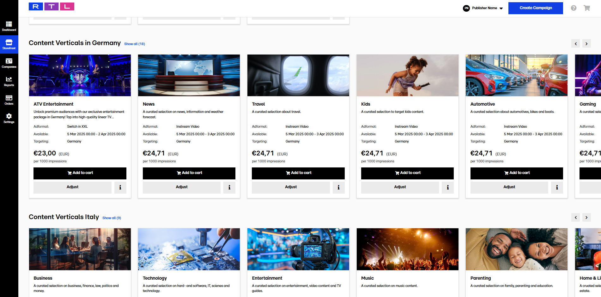Click the Create Campaign button
Screen dimensions: 601x297
click(x=535, y=8)
